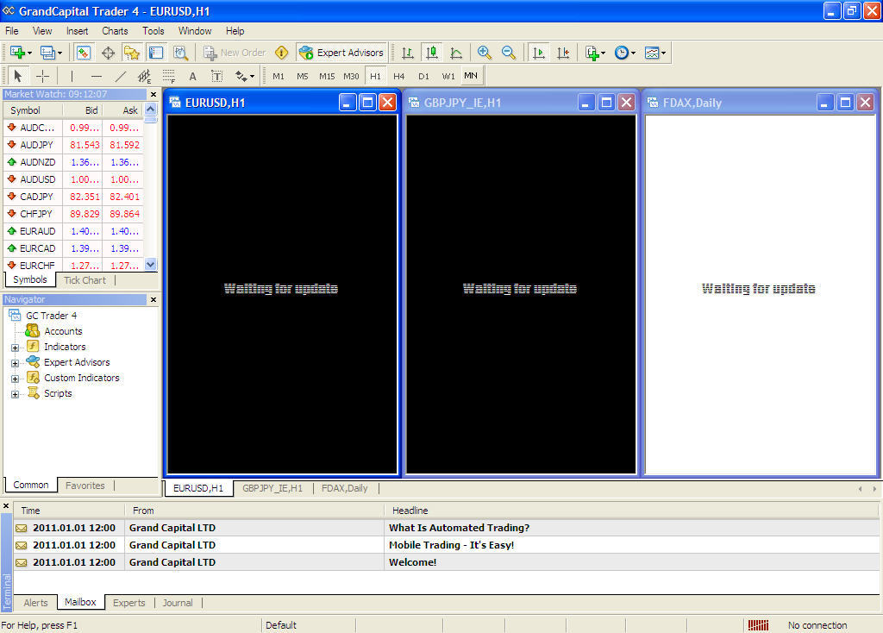Select the bar chart display icon
This screenshot has width=883, height=633.
tap(408, 53)
